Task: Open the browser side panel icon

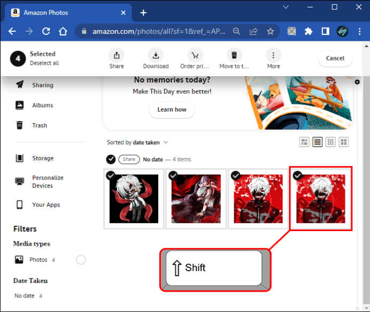Action: [x=325, y=31]
